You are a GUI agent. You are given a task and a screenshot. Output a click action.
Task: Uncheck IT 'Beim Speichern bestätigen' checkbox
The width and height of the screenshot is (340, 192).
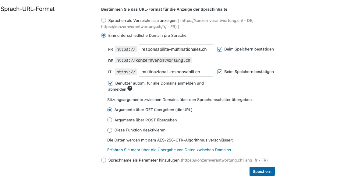point(220,72)
